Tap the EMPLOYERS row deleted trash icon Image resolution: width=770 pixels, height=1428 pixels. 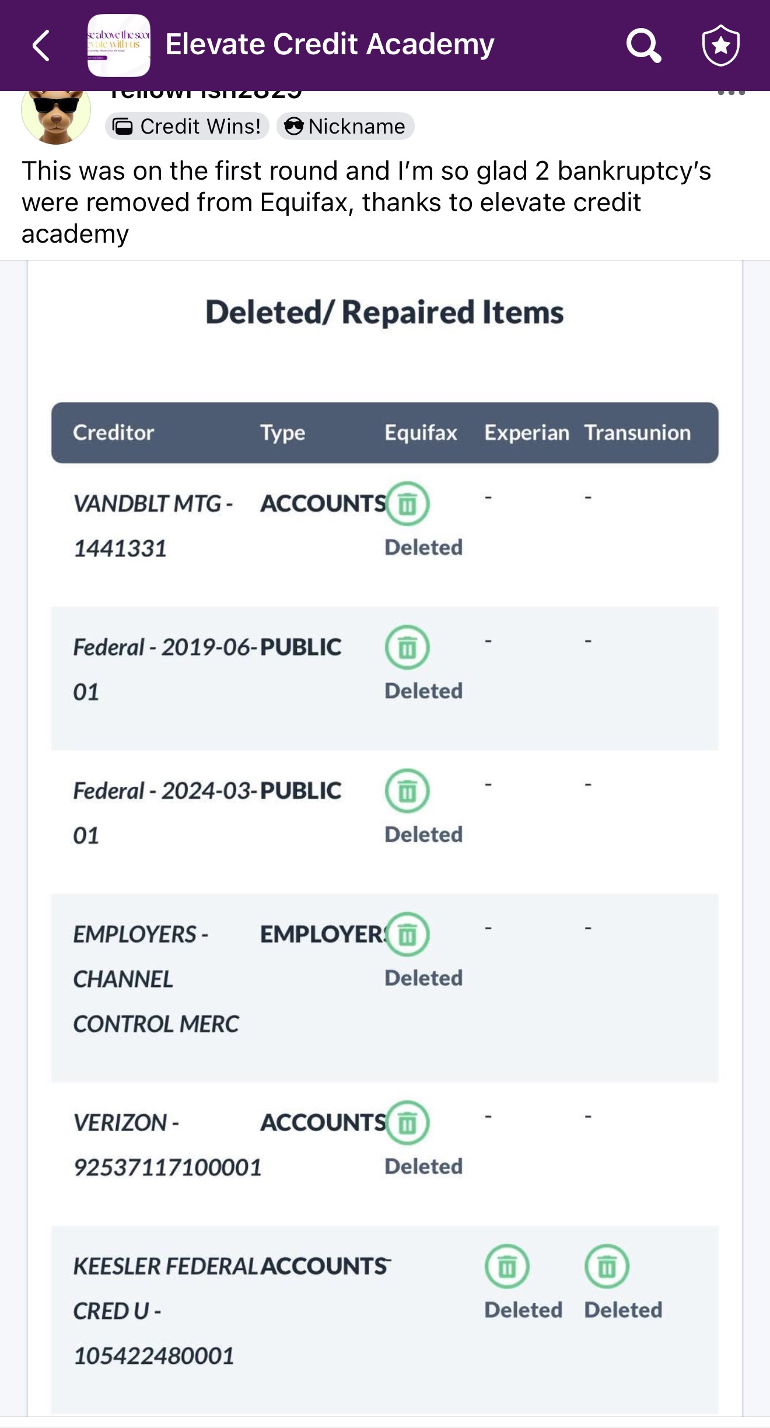(x=408, y=934)
